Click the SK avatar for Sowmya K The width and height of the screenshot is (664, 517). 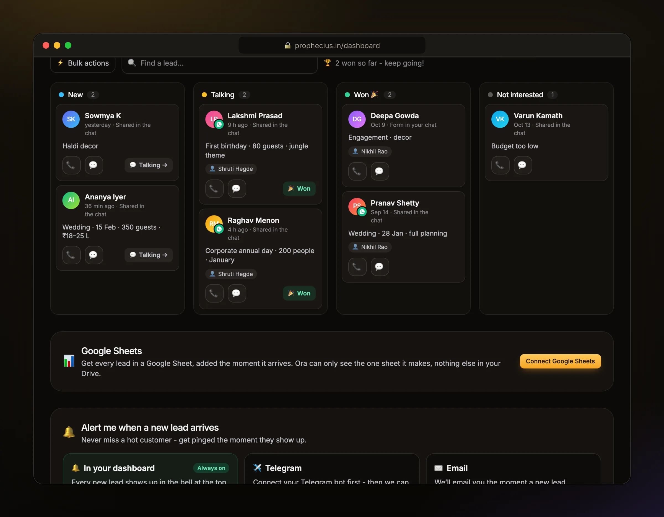click(x=71, y=119)
